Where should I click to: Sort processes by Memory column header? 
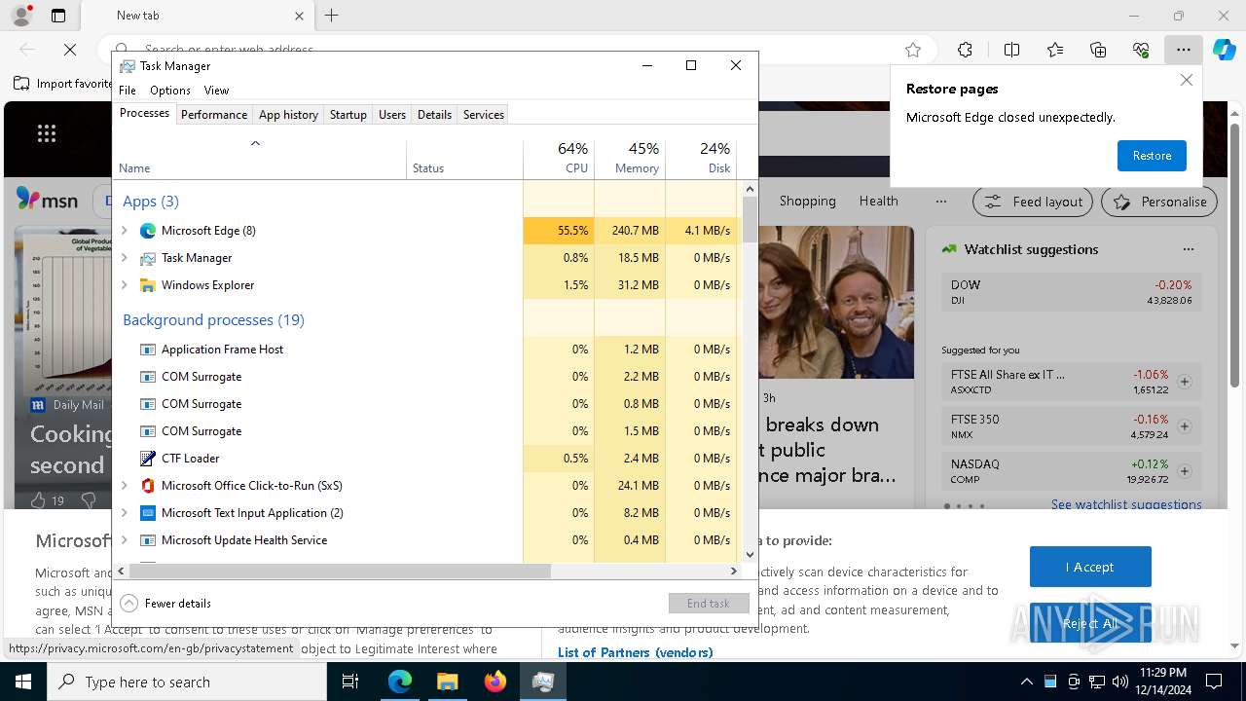630,159
